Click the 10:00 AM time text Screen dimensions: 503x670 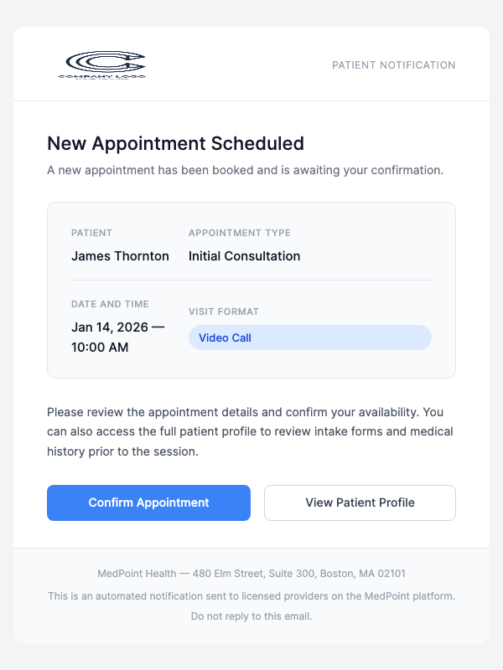pos(98,347)
